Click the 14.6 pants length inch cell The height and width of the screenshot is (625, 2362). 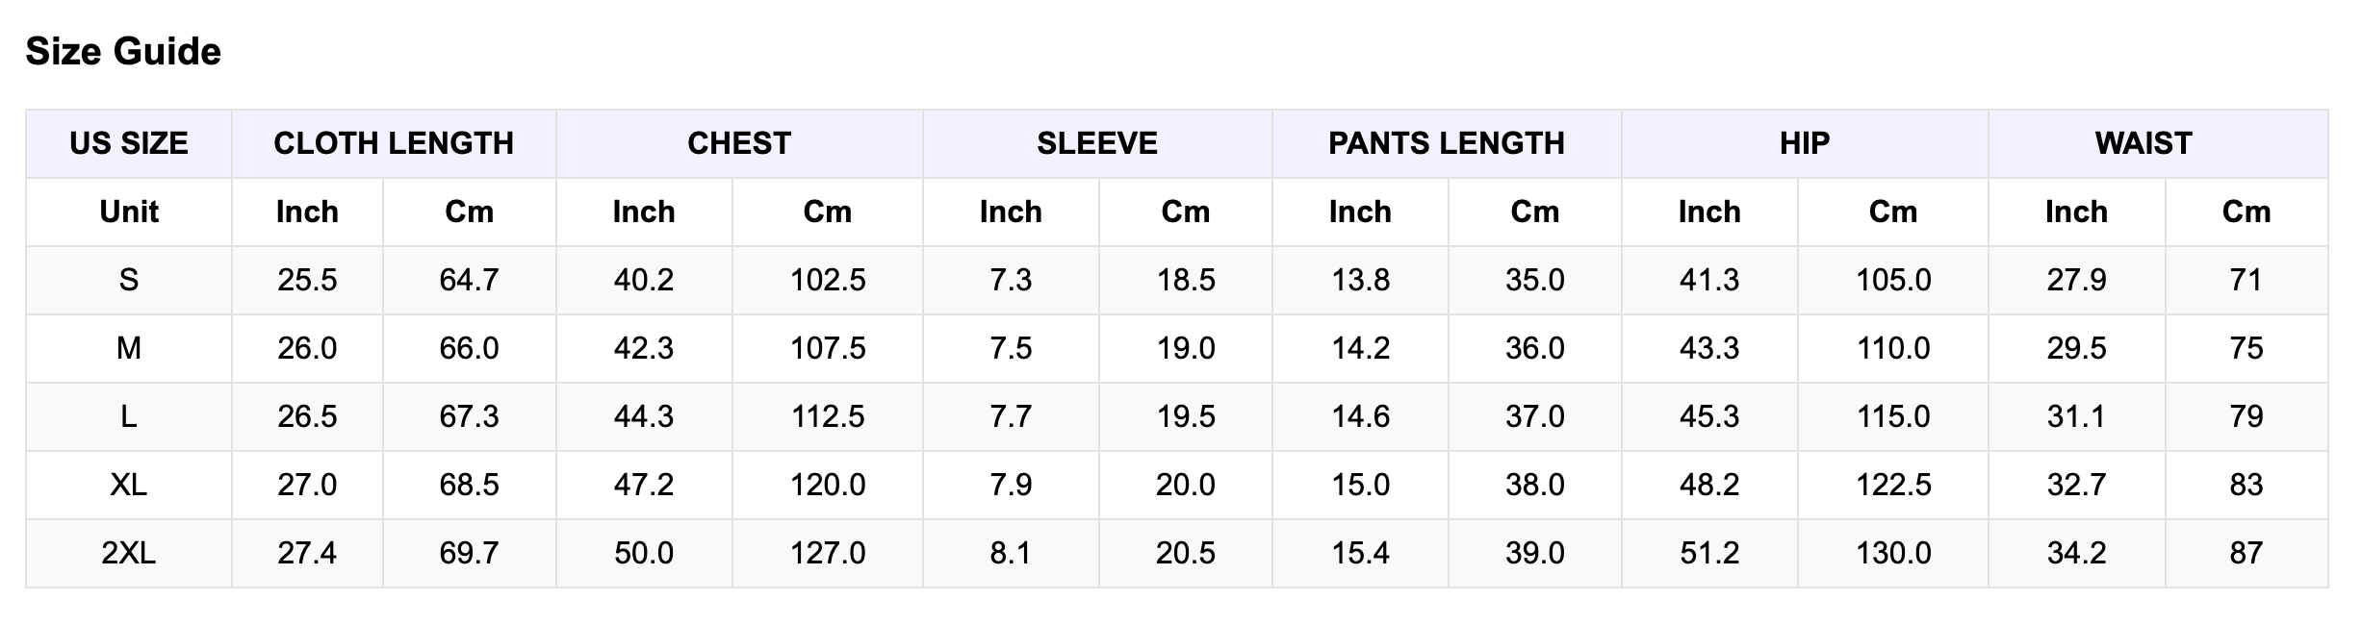(1360, 416)
